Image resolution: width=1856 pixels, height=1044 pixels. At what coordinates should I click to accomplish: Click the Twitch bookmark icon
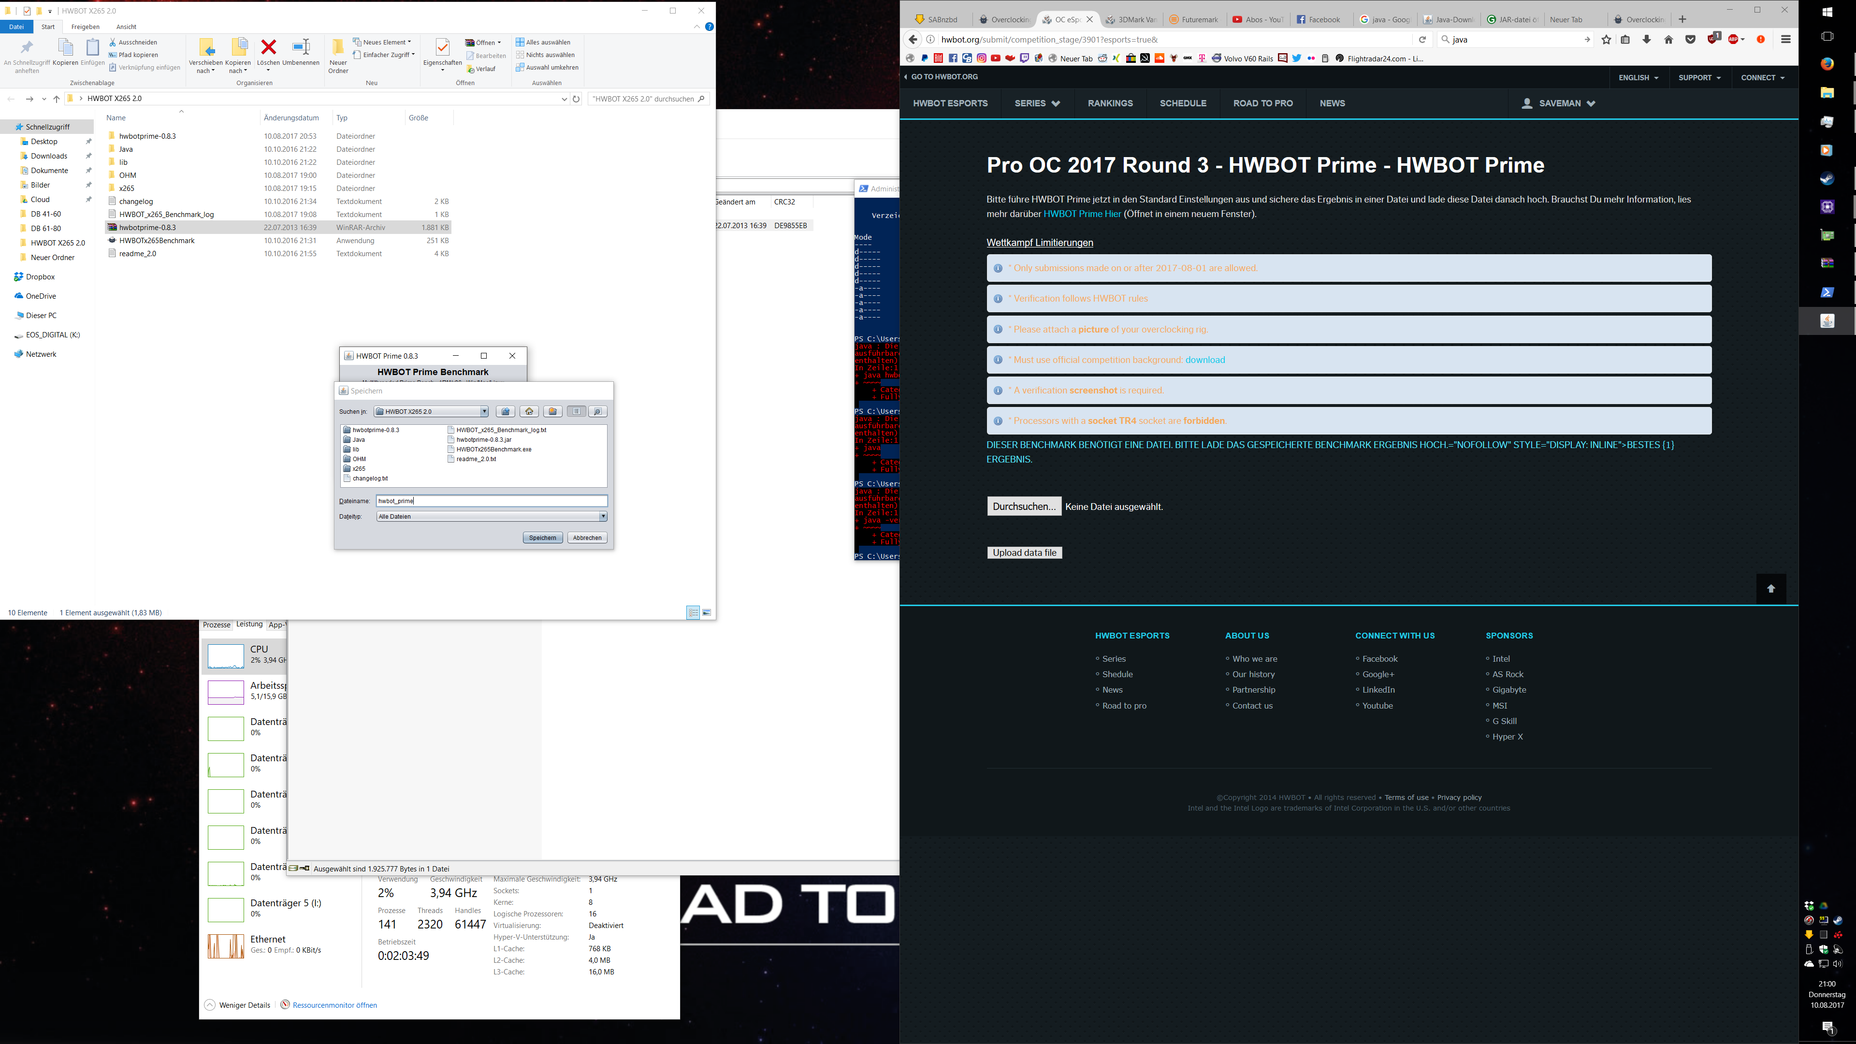point(1024,58)
